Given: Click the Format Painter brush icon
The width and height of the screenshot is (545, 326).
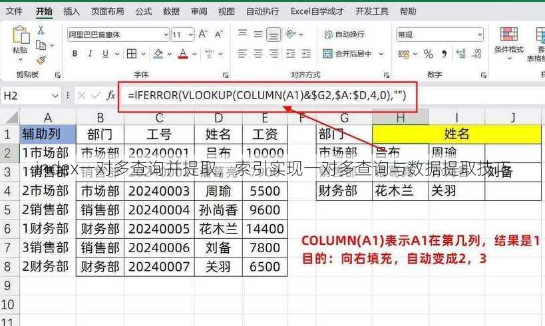Looking at the screenshot, I should (41, 61).
